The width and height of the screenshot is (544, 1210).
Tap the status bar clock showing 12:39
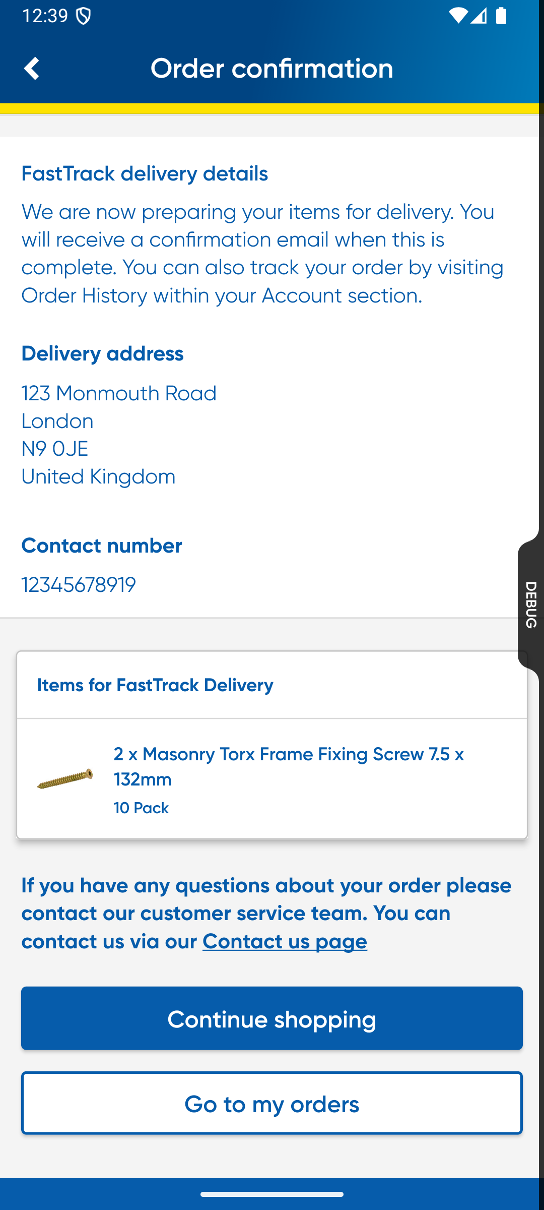tap(45, 16)
